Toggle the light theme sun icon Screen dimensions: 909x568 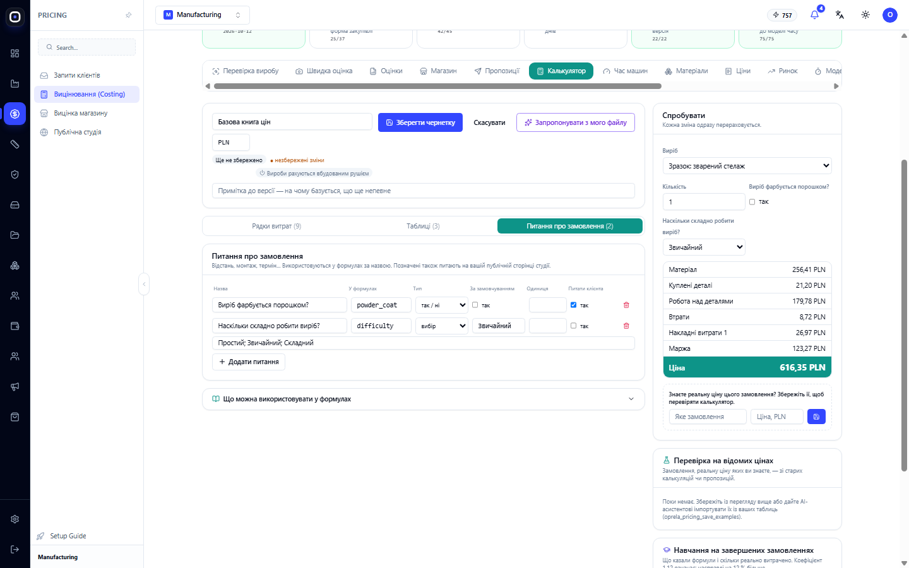point(865,15)
